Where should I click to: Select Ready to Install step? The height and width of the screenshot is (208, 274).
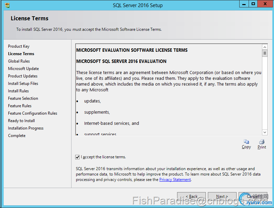21,121
